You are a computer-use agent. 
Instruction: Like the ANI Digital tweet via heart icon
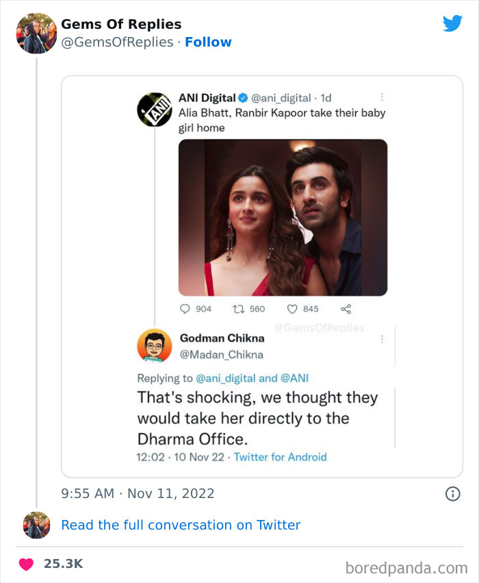tap(292, 308)
